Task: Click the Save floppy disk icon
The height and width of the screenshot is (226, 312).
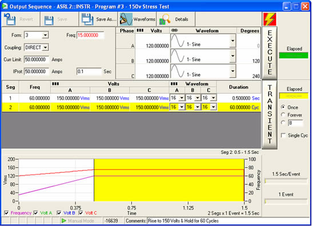Action: pyautogui.click(x=49, y=20)
